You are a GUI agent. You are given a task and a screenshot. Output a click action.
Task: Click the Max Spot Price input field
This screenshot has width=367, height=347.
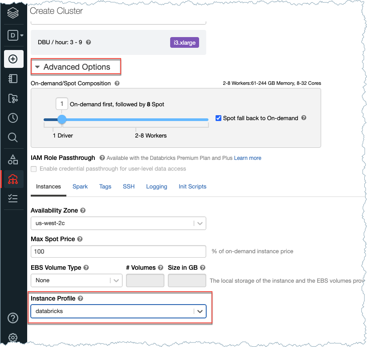click(118, 251)
